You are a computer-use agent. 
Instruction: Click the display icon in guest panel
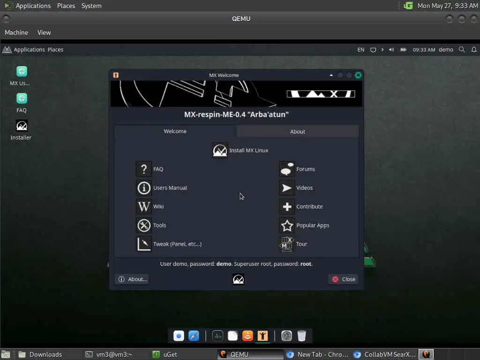click(x=373, y=50)
